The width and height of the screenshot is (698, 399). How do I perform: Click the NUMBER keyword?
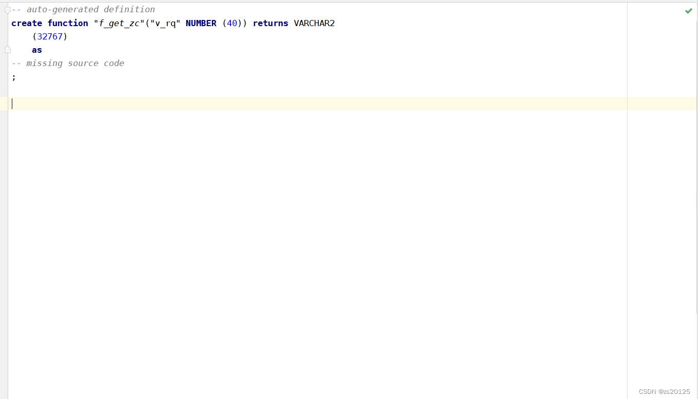pos(201,23)
